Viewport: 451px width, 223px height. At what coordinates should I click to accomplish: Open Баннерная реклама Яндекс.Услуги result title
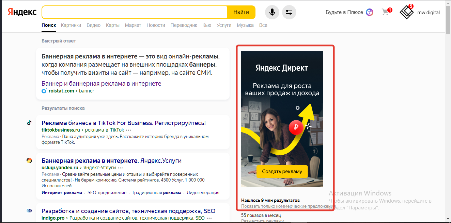point(111,160)
